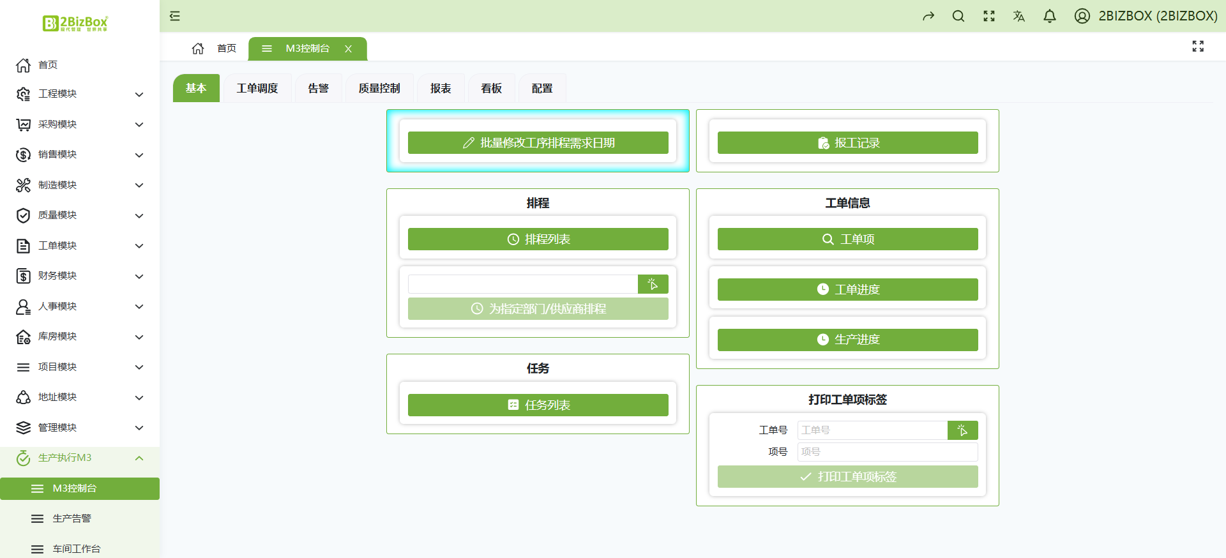The width and height of the screenshot is (1226, 558).
Task: Click the 人事模块 person icon
Action: [24, 306]
